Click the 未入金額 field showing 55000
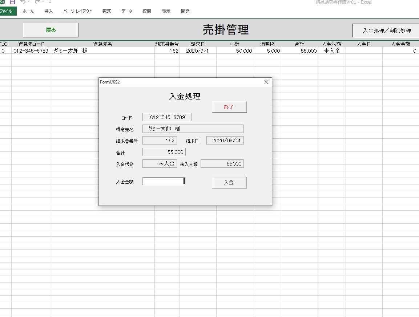The width and height of the screenshot is (419, 317). tap(222, 164)
